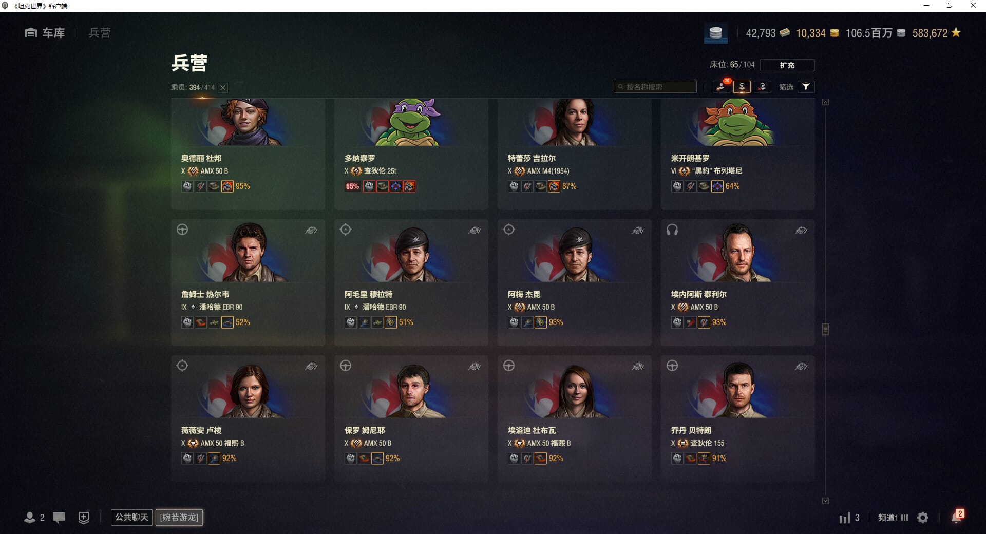Click the chat bubble icon
Screen dimensions: 986x534
tap(59, 518)
